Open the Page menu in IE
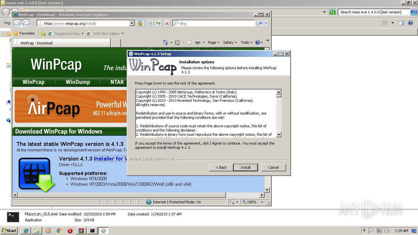Viewport: 418px width, 235px height. point(214,42)
